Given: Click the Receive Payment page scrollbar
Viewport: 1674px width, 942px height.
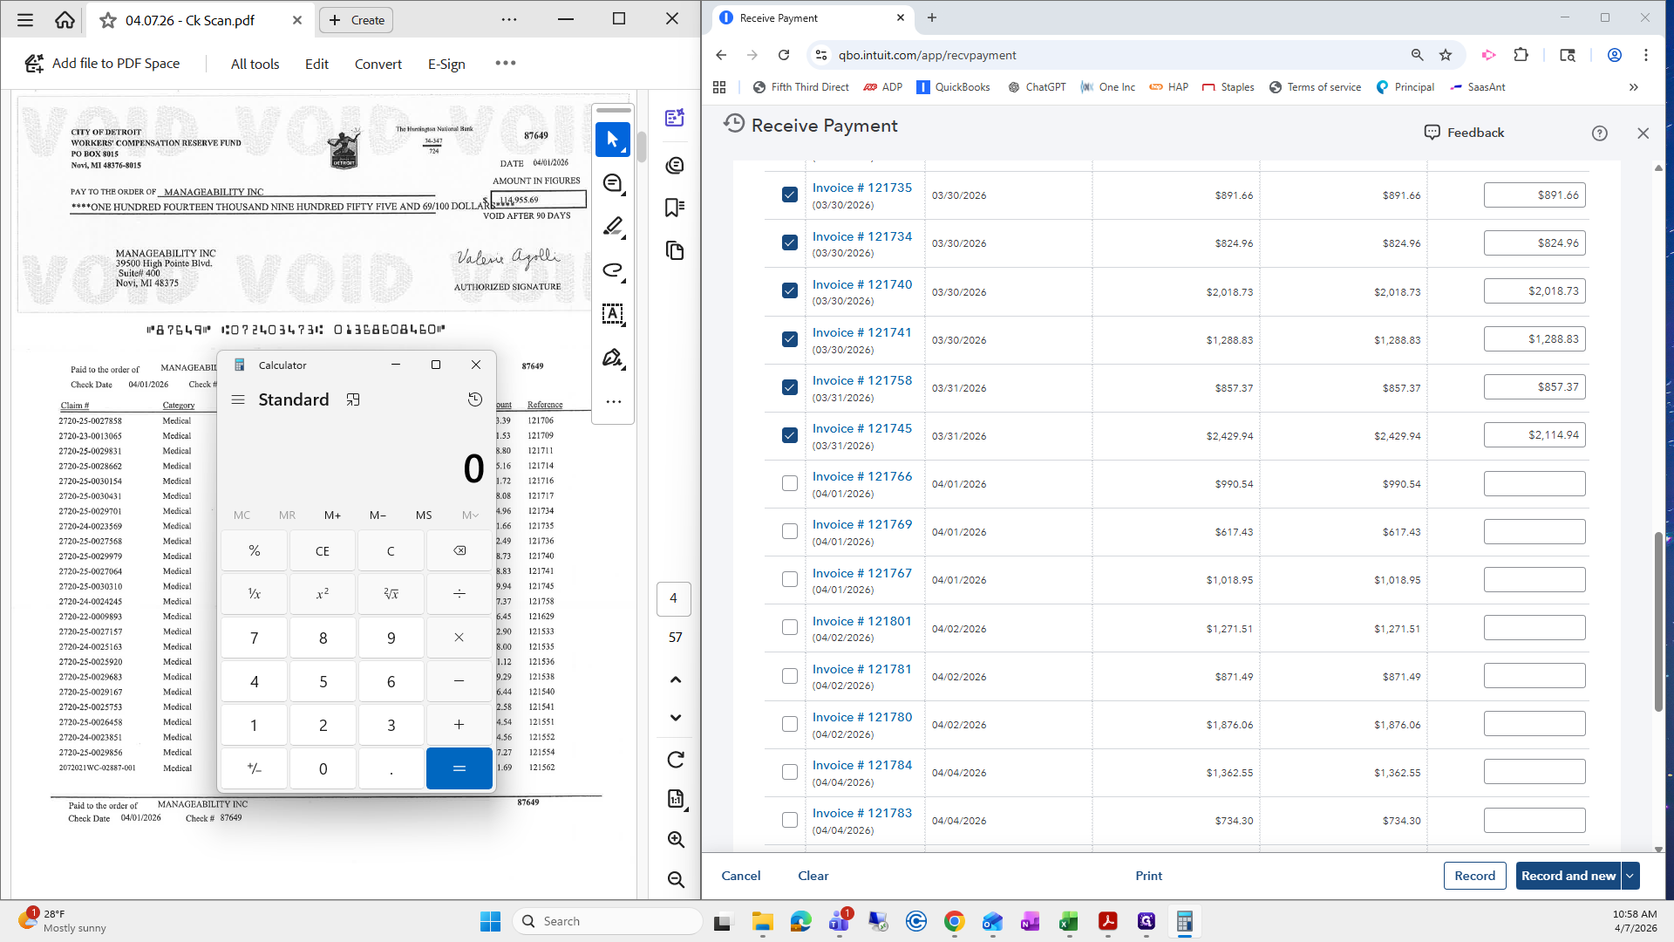Looking at the screenshot, I should click(x=1658, y=621).
